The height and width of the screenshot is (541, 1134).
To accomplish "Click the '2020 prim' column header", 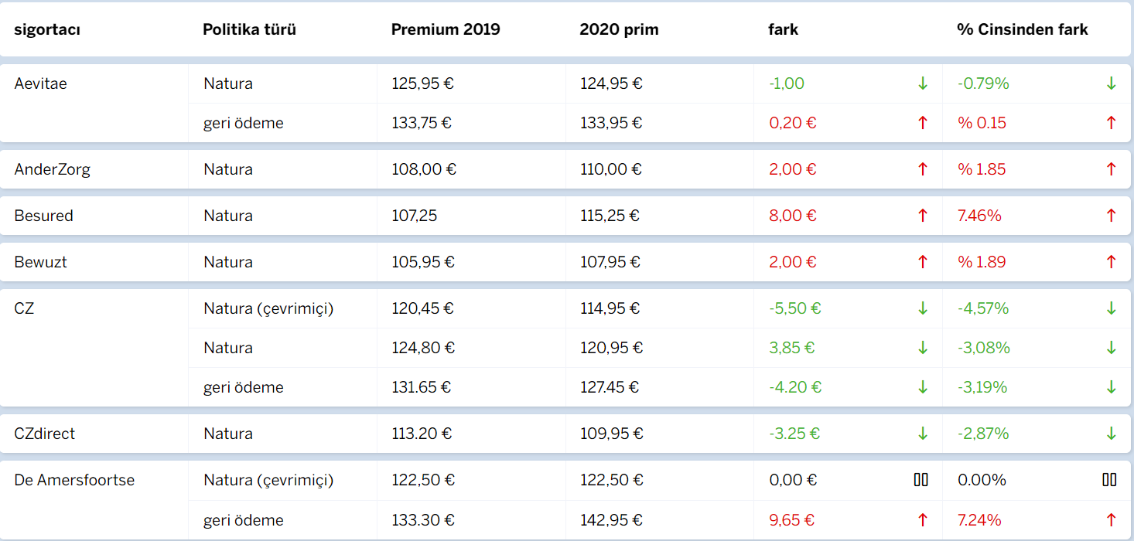I will [619, 30].
